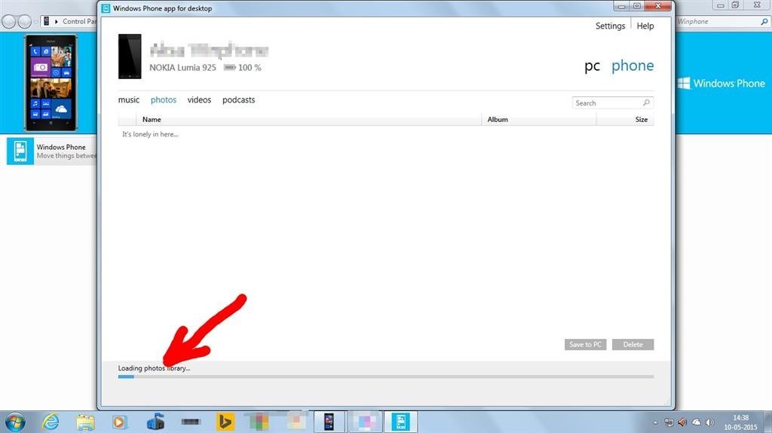Show hidden system tray icons

[x=655, y=422]
